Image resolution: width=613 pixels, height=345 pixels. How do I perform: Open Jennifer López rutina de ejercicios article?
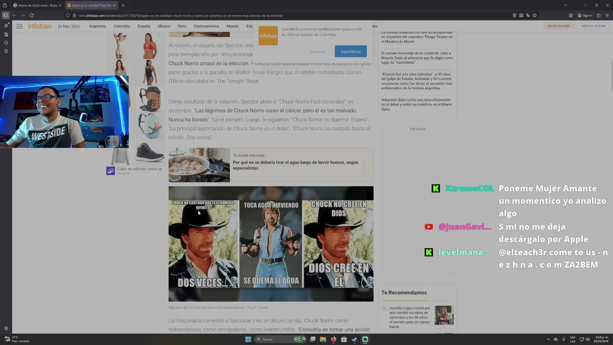(x=410, y=317)
